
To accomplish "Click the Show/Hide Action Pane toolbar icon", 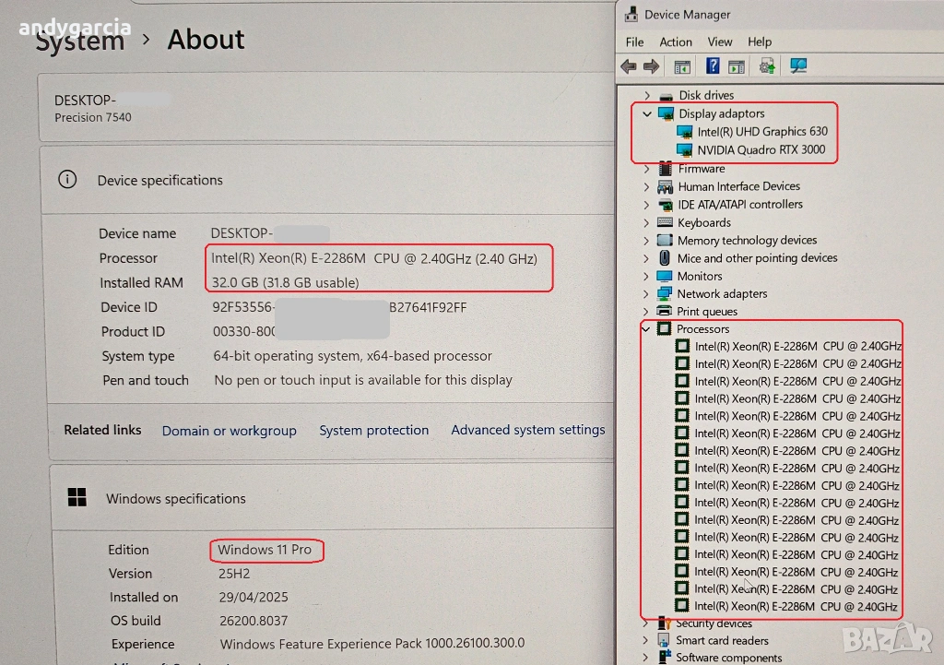I will [x=737, y=66].
